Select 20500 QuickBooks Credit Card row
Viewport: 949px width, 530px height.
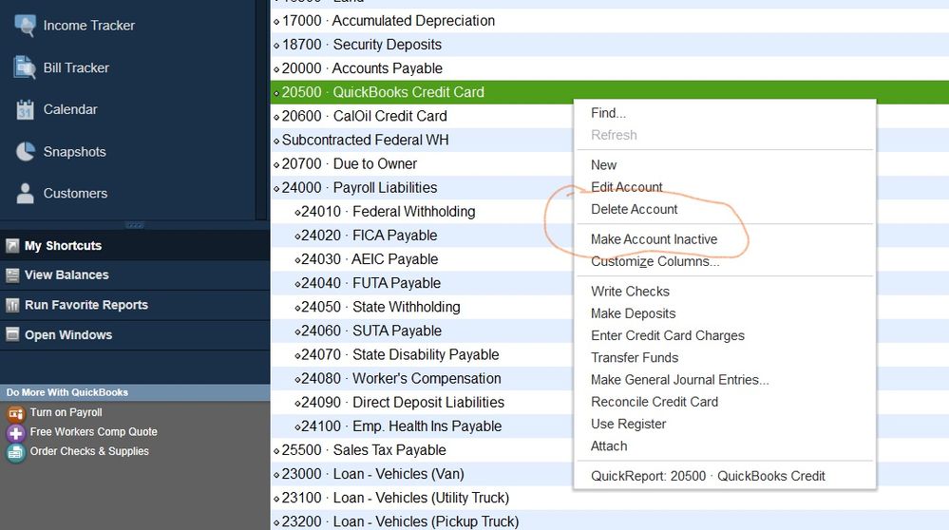[610, 92]
